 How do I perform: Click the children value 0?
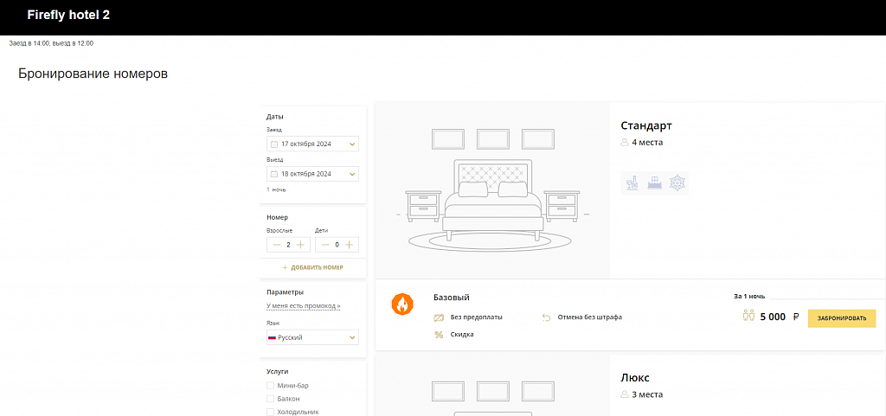pyautogui.click(x=337, y=245)
